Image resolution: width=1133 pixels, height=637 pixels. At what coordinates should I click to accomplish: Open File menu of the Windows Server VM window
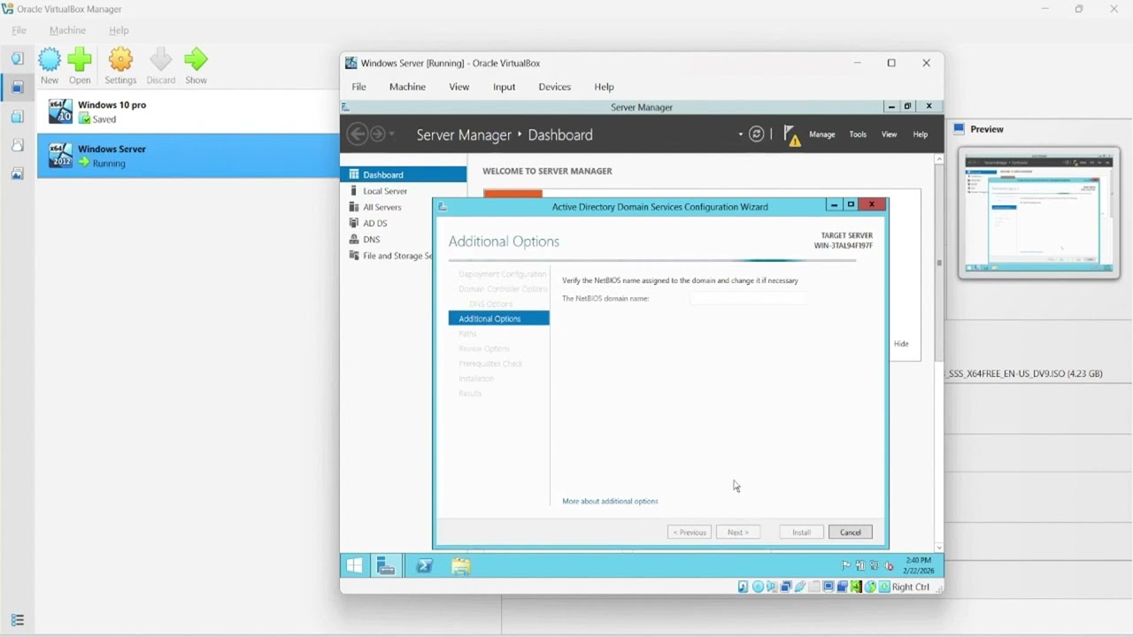(x=358, y=87)
